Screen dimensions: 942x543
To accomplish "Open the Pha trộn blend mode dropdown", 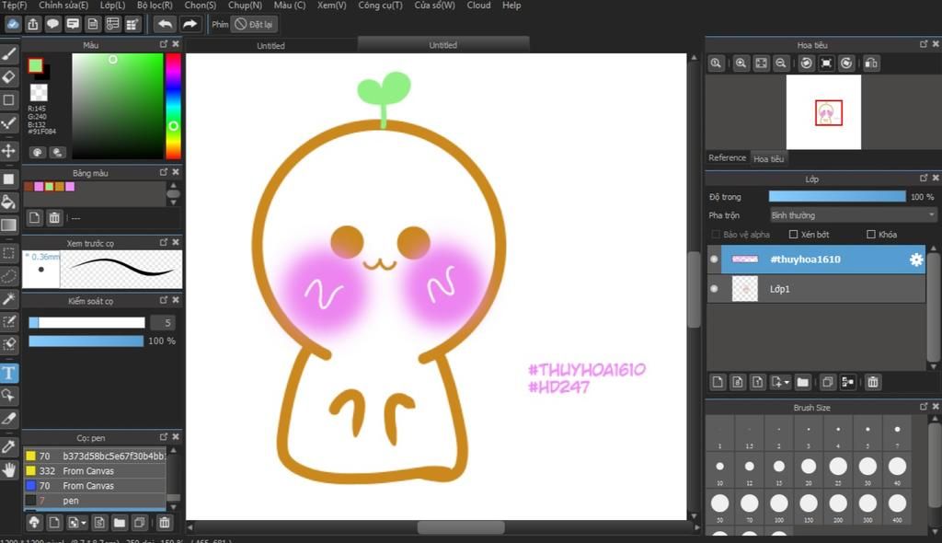I will coord(853,215).
